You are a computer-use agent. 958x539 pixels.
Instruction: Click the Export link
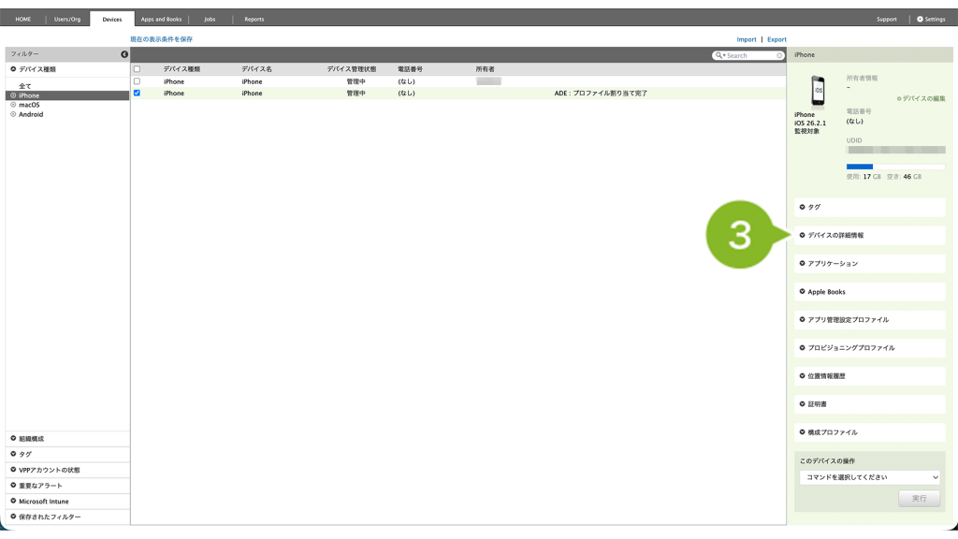pyautogui.click(x=777, y=39)
